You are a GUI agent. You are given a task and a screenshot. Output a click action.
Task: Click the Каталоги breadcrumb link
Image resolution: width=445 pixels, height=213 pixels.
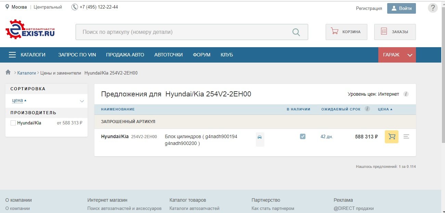pos(26,73)
